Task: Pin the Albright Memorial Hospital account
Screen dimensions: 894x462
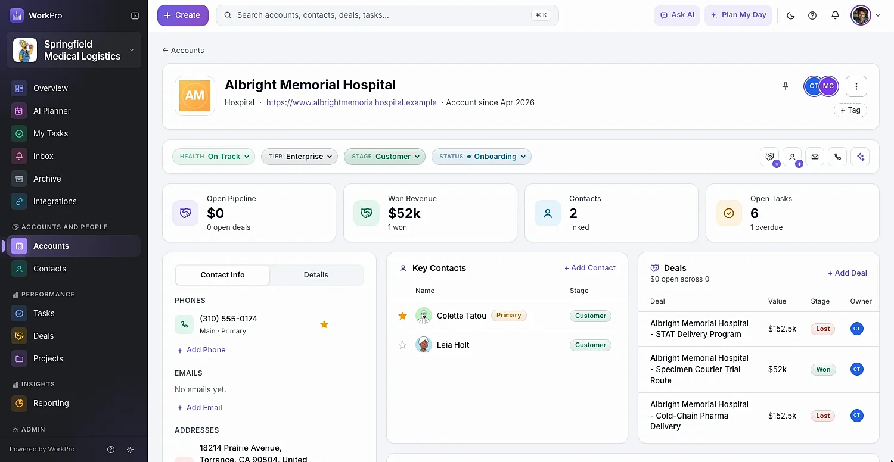Action: tap(786, 86)
